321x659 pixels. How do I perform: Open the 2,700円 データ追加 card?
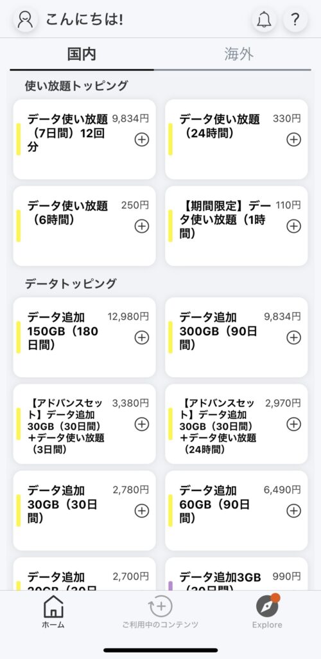coord(84,574)
